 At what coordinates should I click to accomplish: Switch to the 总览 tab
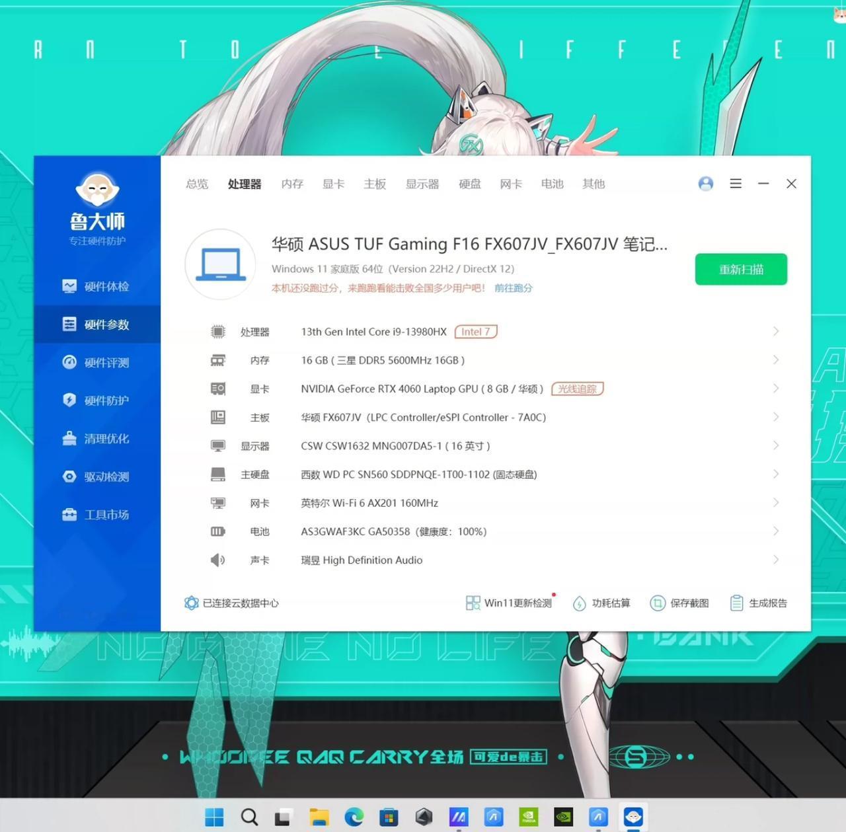point(197,184)
